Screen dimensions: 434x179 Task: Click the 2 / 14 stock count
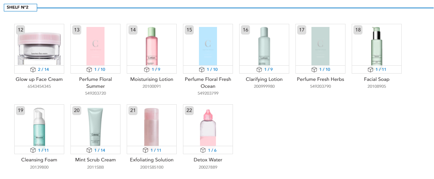[43, 69]
